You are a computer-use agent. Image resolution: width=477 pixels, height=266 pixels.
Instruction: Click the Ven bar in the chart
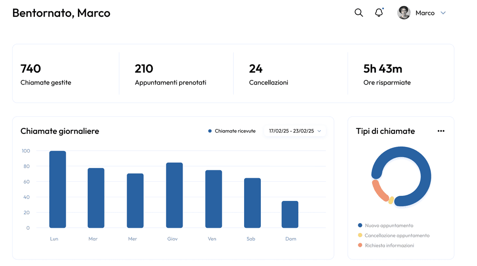coord(213,199)
